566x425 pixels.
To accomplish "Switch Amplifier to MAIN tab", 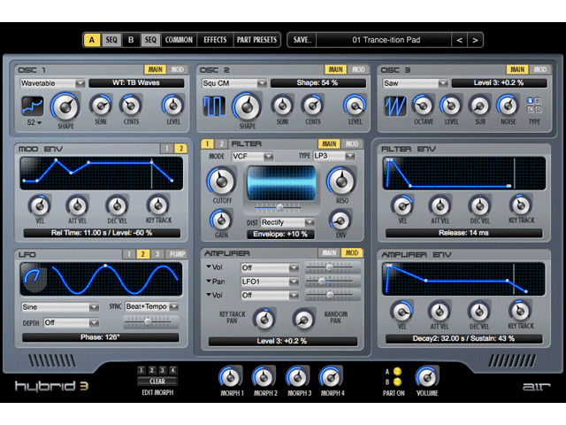I will (329, 252).
